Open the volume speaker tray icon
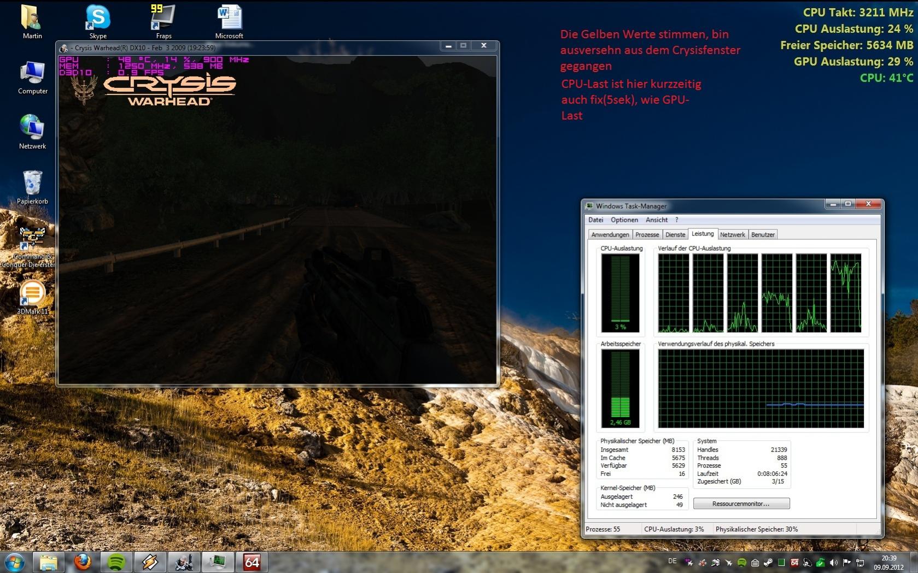 [x=834, y=562]
